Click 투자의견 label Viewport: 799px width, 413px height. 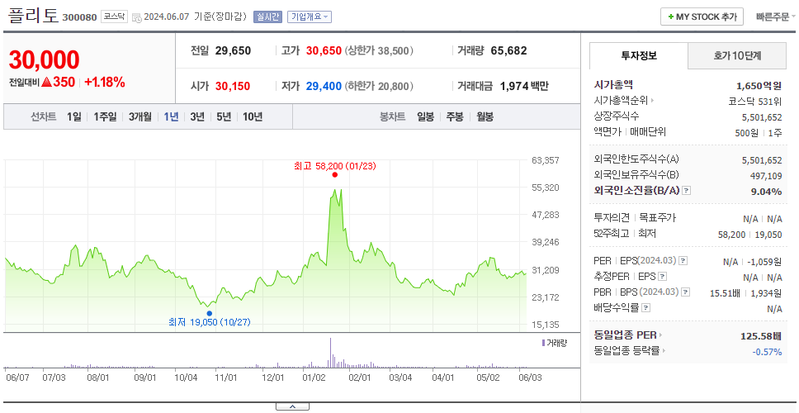click(612, 218)
